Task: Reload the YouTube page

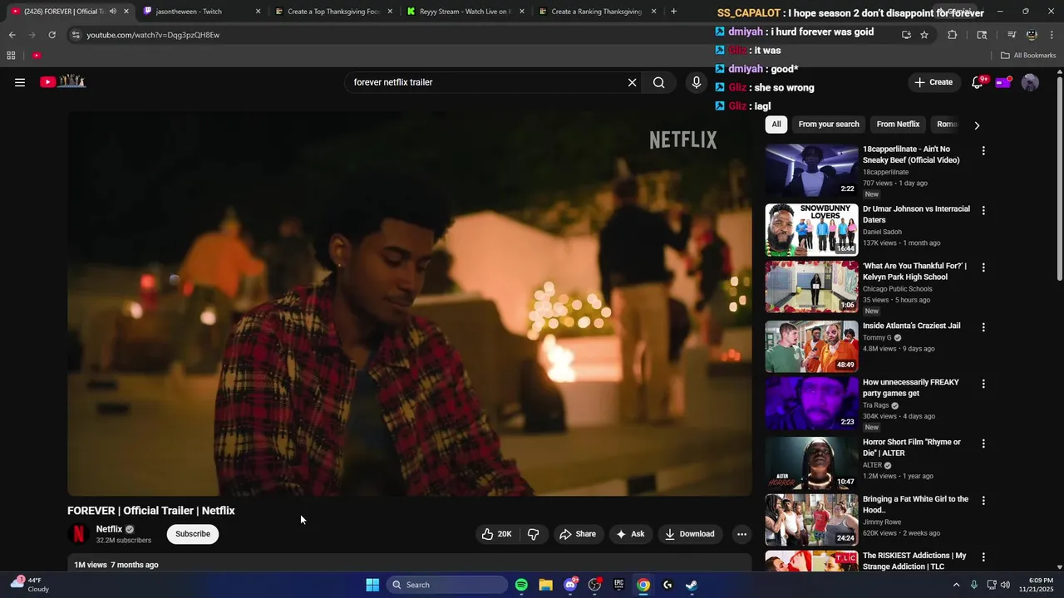Action: pos(52,35)
